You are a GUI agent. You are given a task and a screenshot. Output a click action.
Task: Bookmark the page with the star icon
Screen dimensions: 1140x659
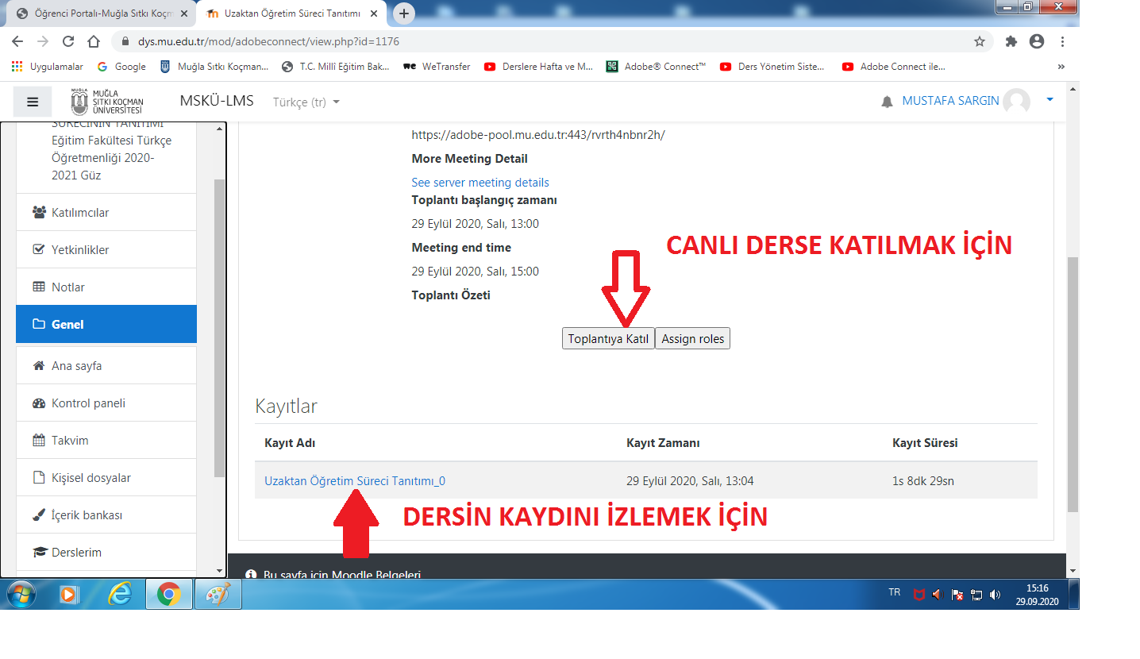(980, 41)
